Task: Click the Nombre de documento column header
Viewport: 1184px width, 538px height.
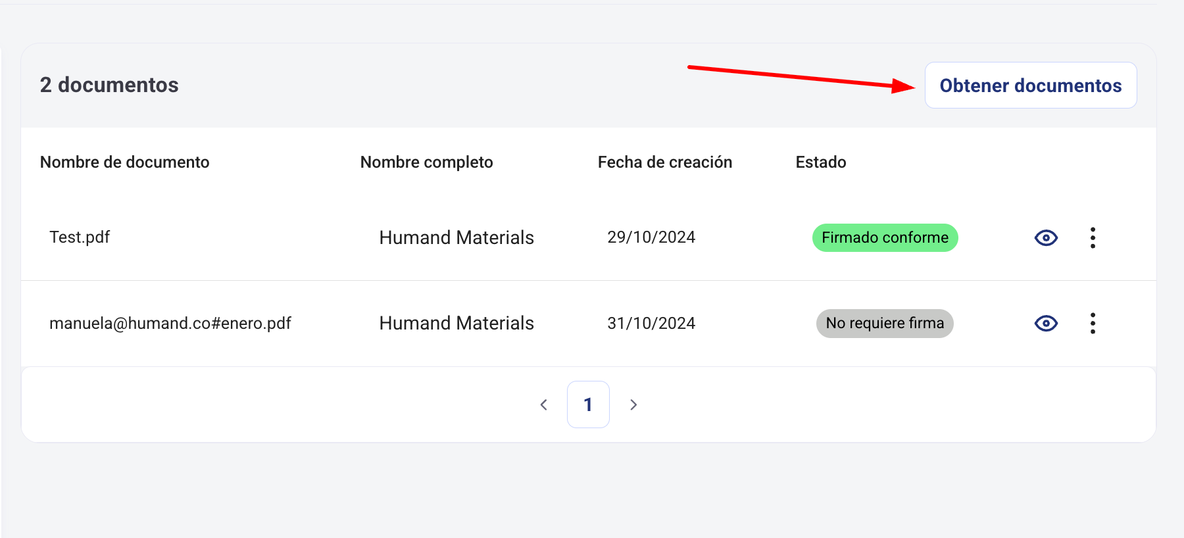Action: (124, 162)
